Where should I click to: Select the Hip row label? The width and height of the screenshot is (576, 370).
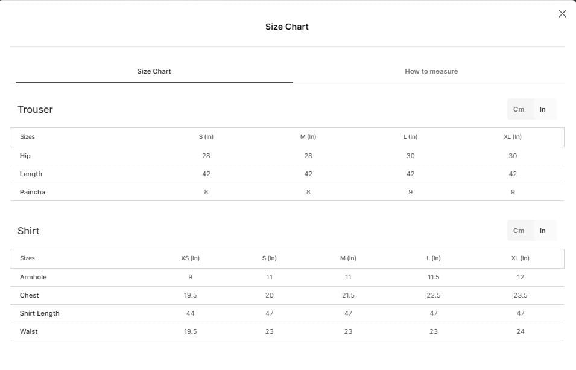[x=25, y=156]
